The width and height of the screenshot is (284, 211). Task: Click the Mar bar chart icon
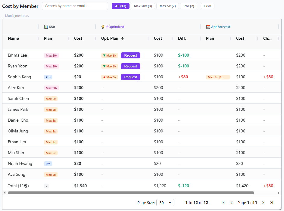46,27
